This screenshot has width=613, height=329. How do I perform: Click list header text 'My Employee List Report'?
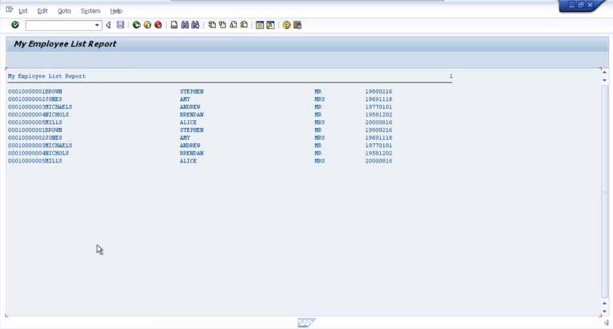pyautogui.click(x=47, y=76)
